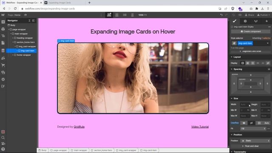
Task: Switch to the Interactions lightning tab
Action: pos(266,21)
